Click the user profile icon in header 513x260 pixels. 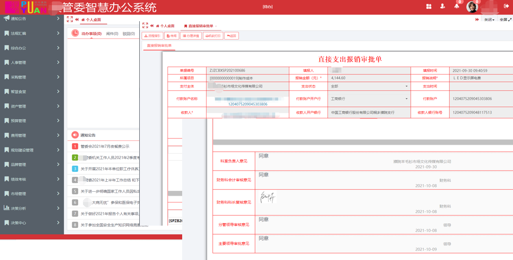[x=442, y=6]
